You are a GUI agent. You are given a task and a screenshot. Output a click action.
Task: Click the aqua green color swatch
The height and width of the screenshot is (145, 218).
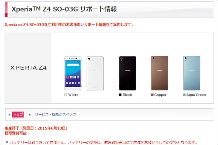point(184,95)
